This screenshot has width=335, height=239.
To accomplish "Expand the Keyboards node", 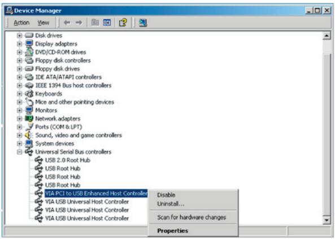I will tap(19, 94).
